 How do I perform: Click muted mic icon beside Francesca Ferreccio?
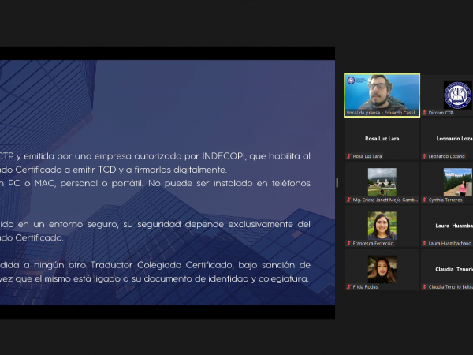(348, 243)
